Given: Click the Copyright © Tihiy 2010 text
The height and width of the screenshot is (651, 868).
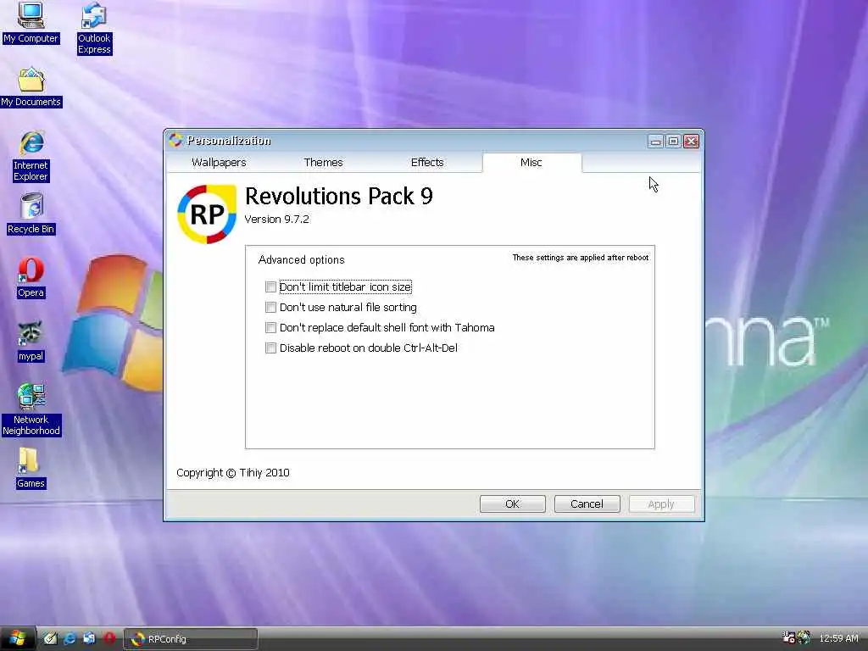Looking at the screenshot, I should 233,473.
